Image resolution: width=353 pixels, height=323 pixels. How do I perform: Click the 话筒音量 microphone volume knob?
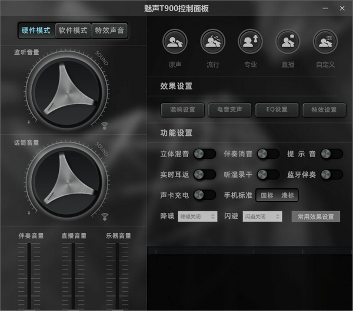point(66,183)
